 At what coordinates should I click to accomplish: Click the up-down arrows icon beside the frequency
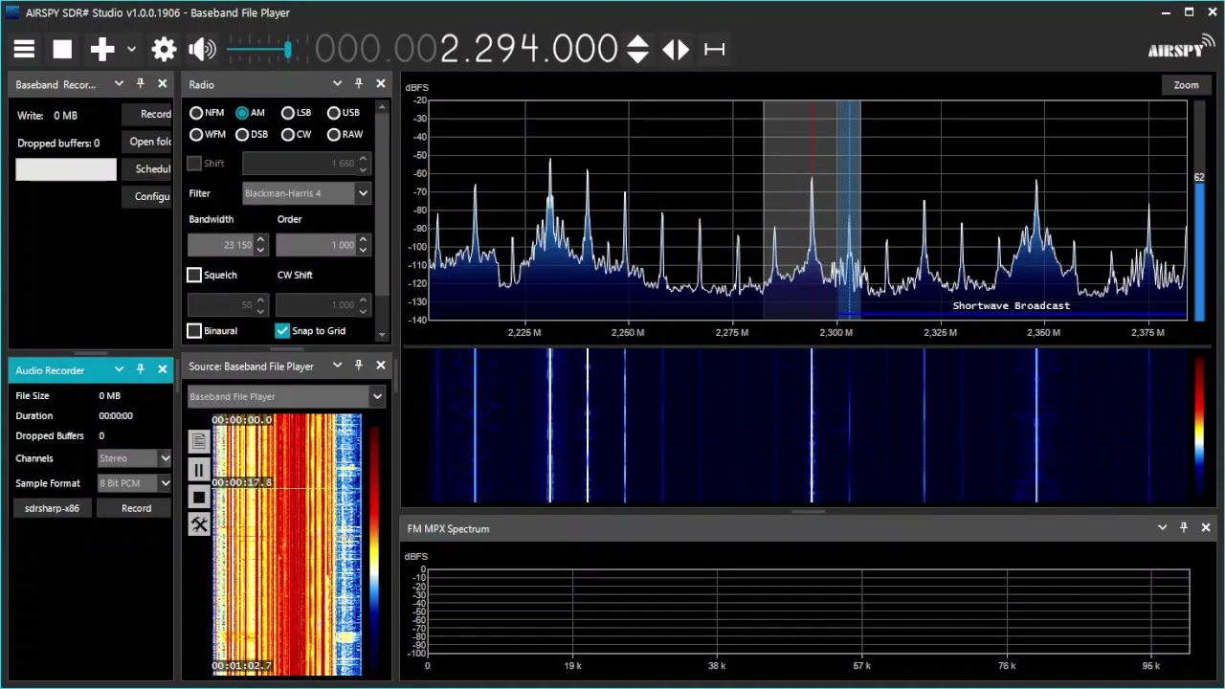(637, 50)
